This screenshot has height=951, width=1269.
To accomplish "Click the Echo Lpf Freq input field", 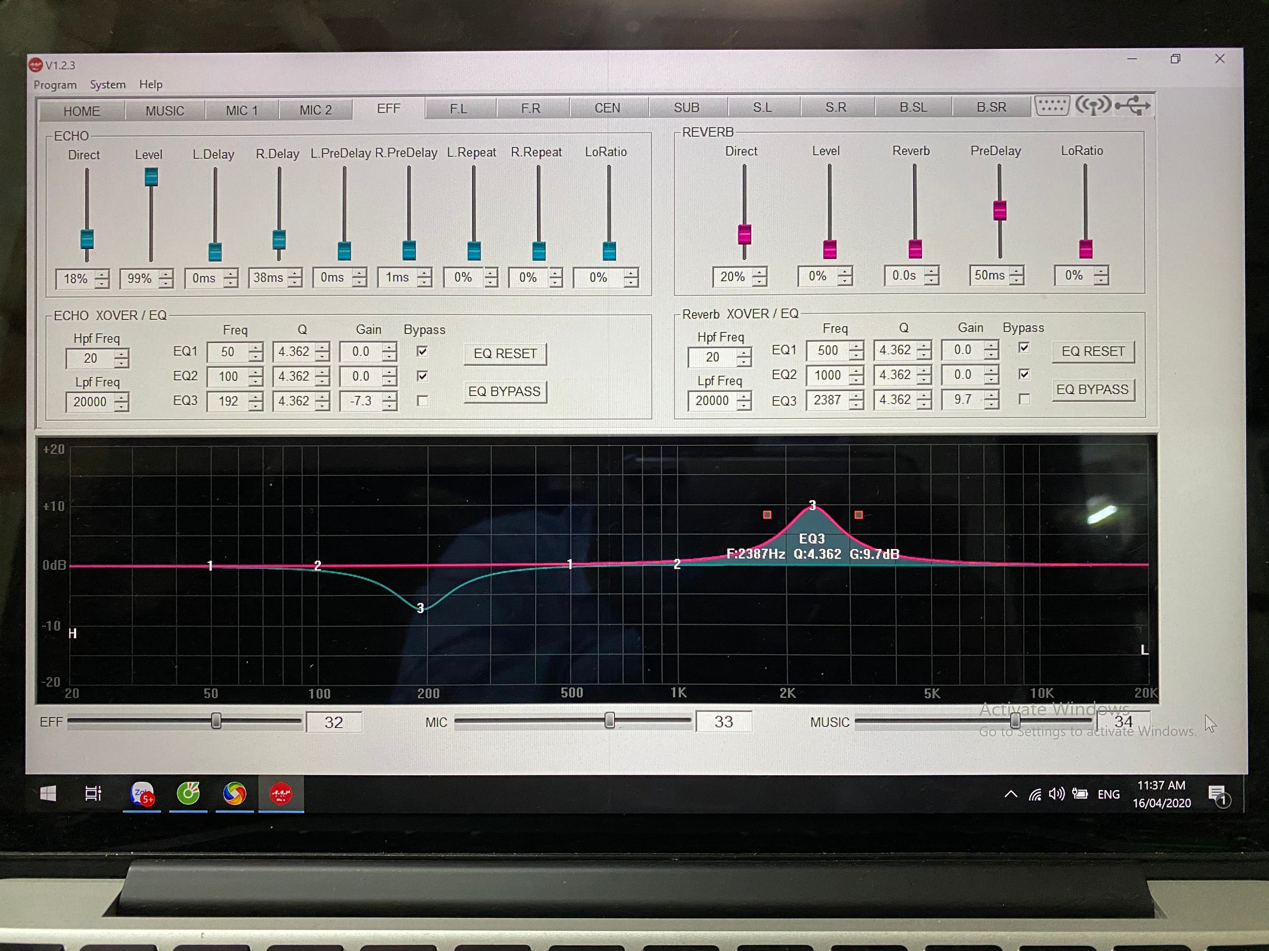I will tap(90, 402).
